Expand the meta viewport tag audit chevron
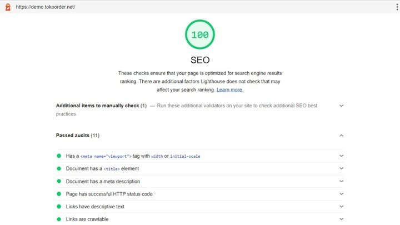 tap(341, 156)
